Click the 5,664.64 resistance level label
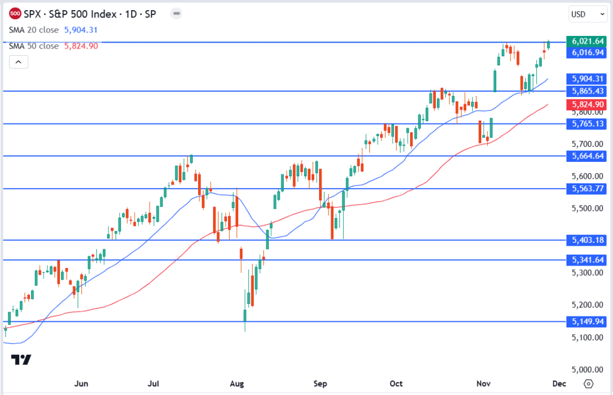This screenshot has width=613, height=395. (587, 156)
